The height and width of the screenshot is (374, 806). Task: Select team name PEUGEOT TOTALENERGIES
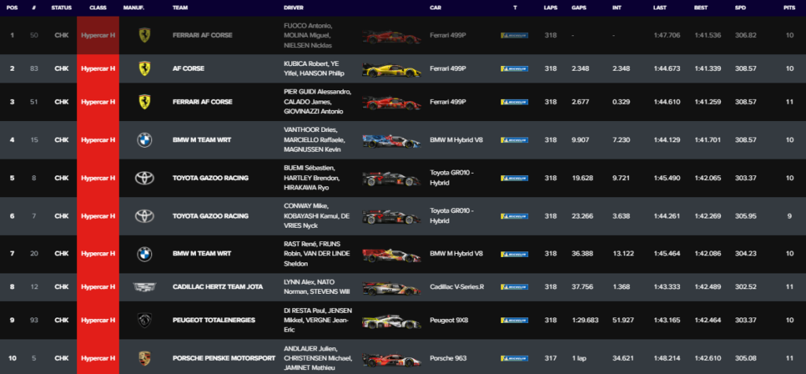(x=214, y=320)
